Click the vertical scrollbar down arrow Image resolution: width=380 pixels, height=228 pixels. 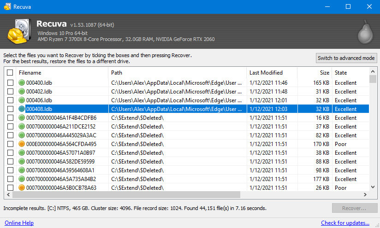tap(373, 187)
